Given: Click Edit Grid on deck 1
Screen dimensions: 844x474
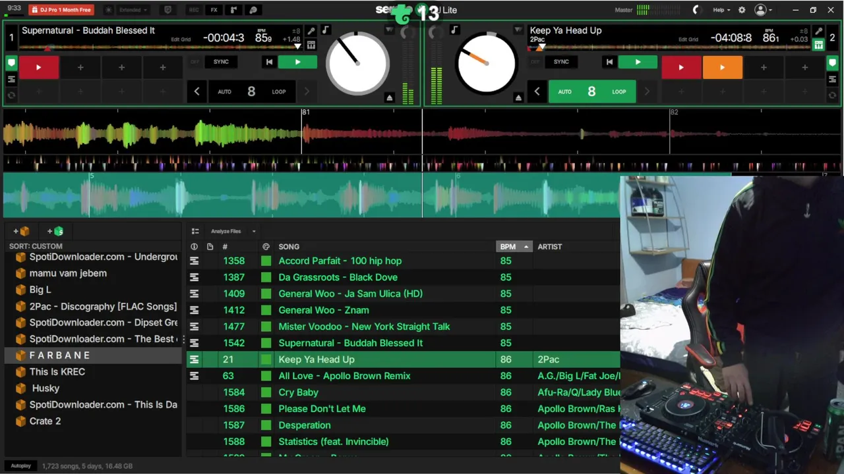Looking at the screenshot, I should (x=181, y=39).
